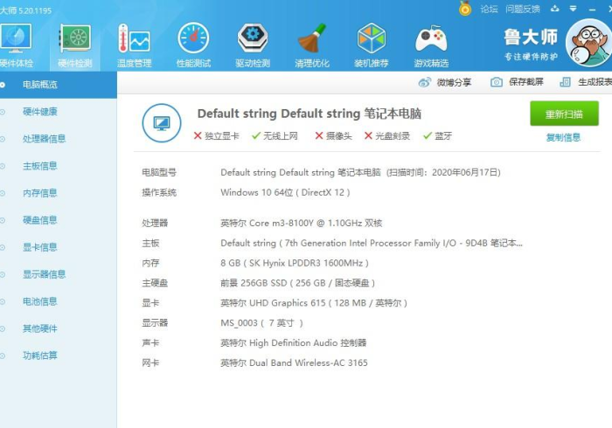
Task: Click the 电脑型号 label
Action: pos(159,172)
